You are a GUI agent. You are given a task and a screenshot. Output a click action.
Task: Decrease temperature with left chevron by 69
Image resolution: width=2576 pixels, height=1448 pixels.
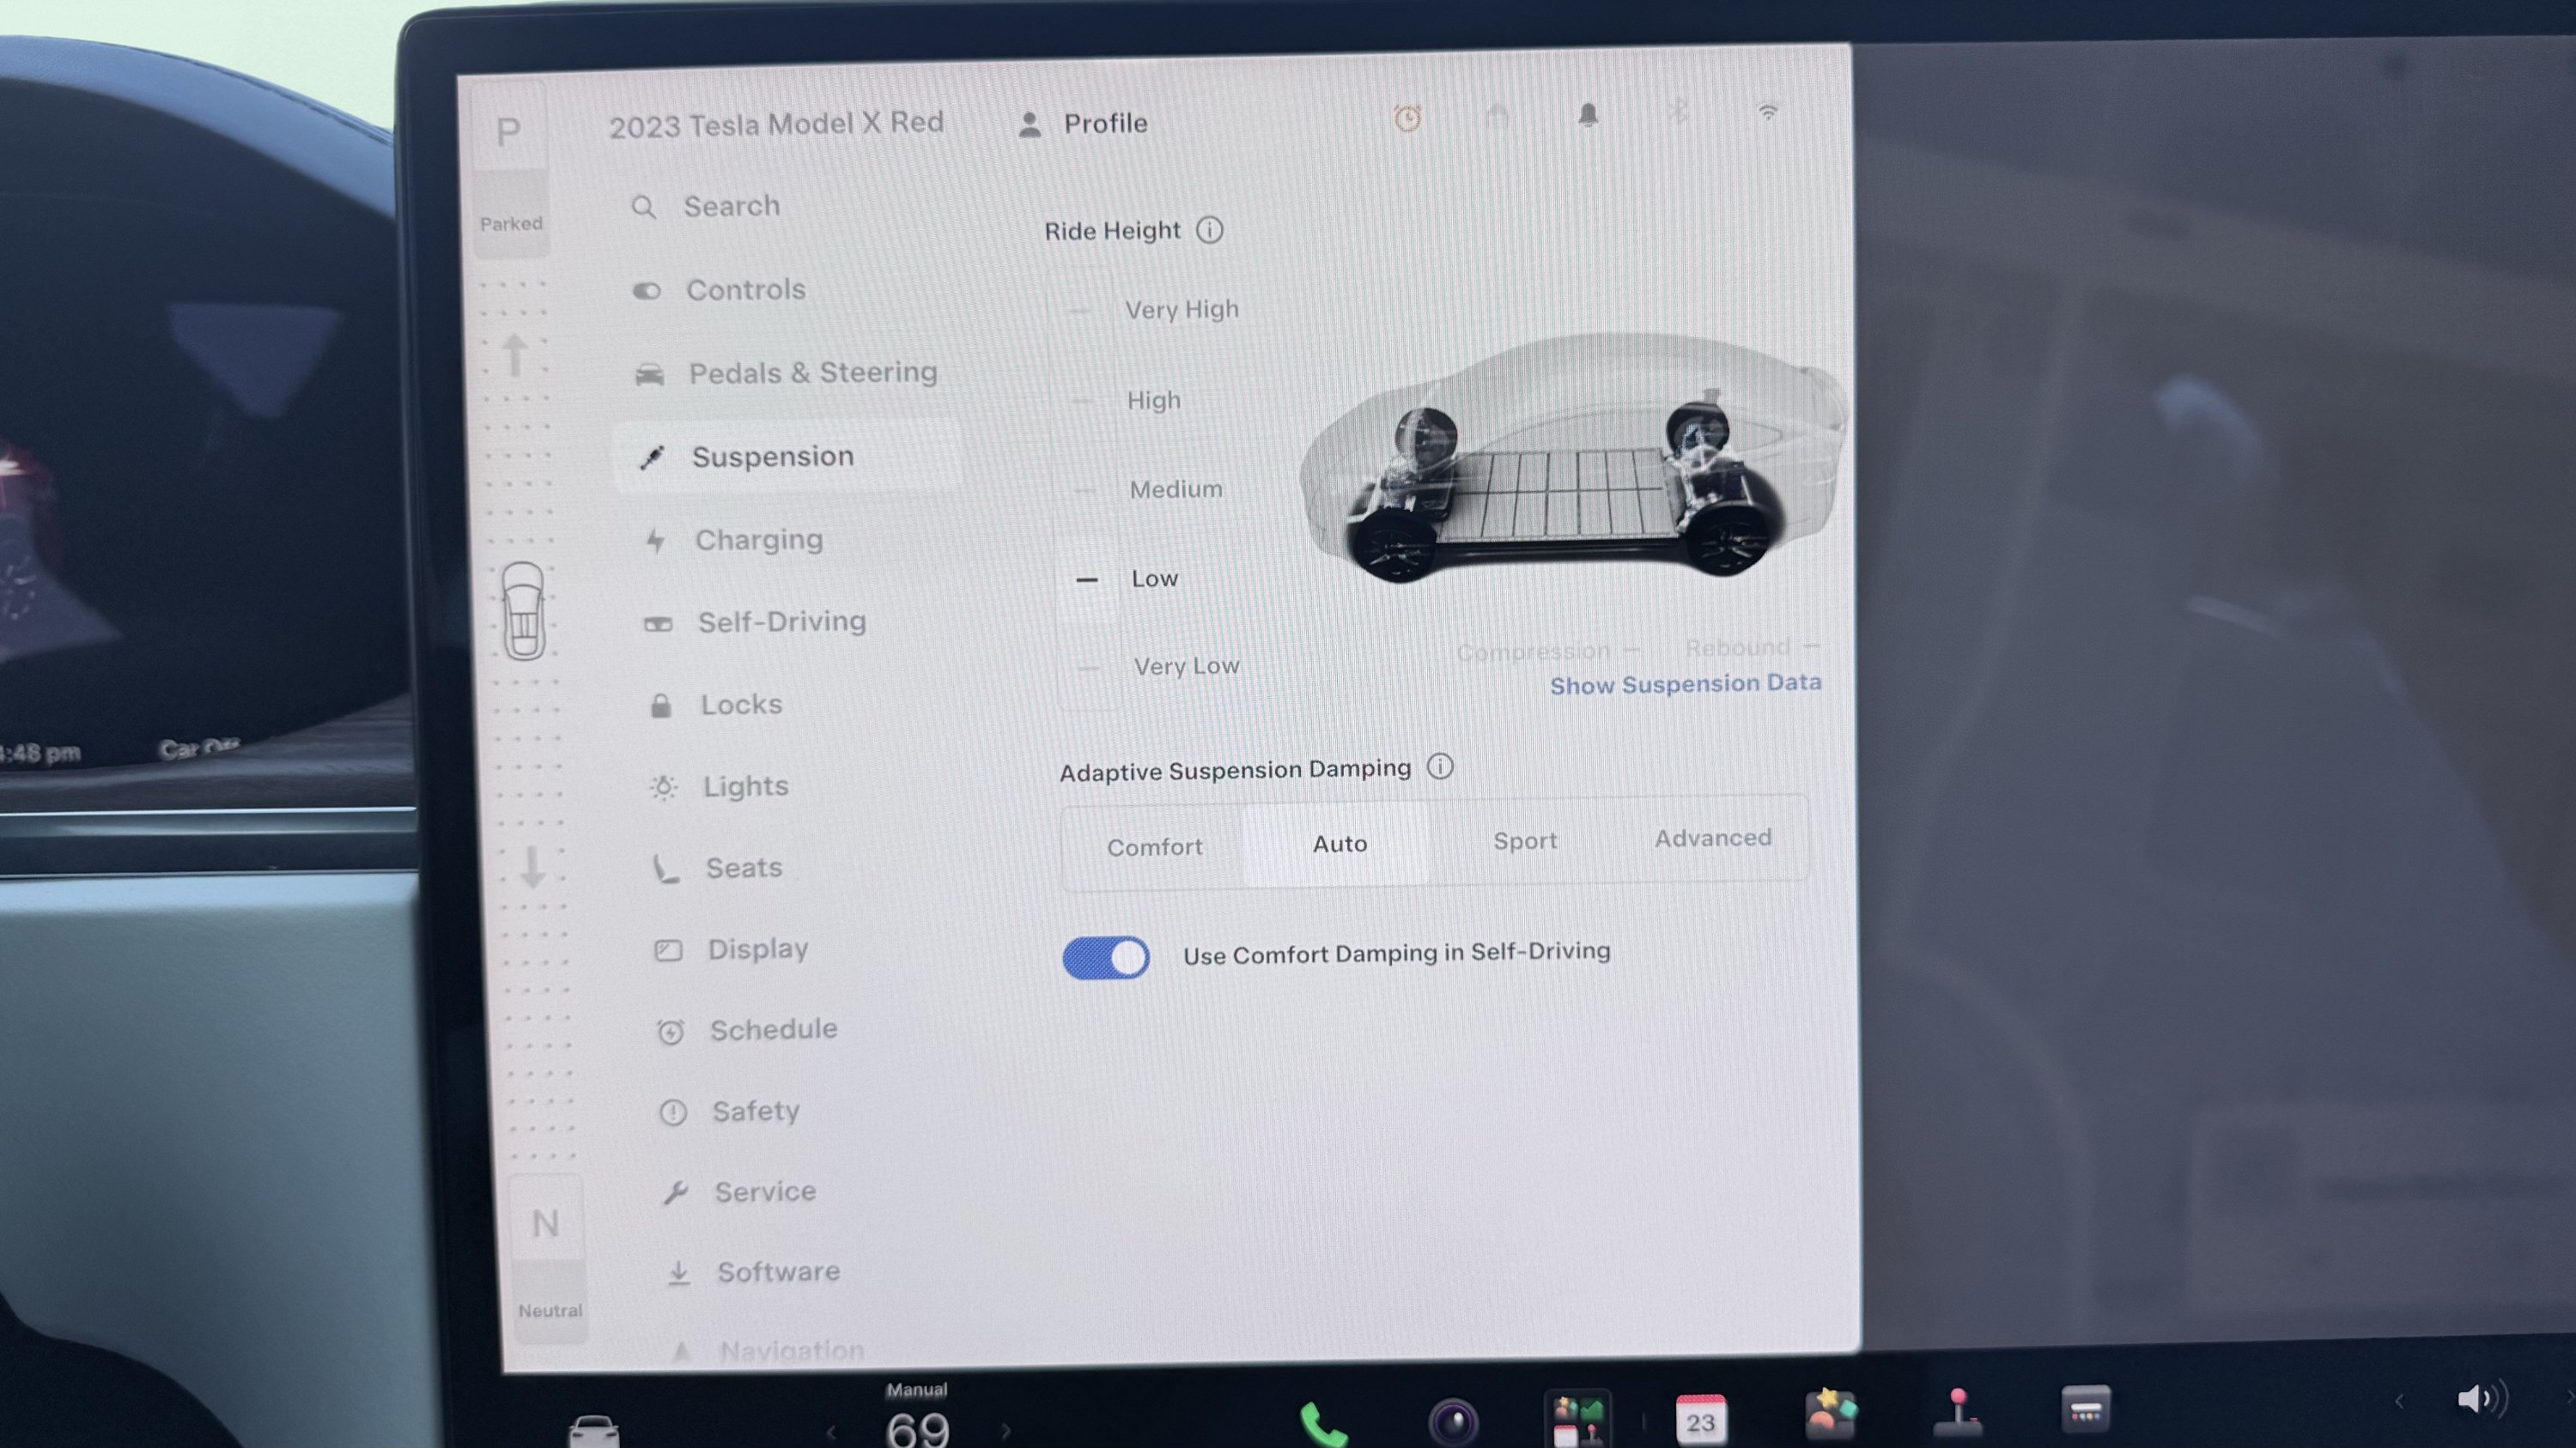[831, 1433]
